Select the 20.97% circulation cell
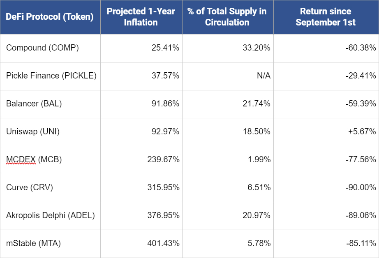 click(228, 216)
